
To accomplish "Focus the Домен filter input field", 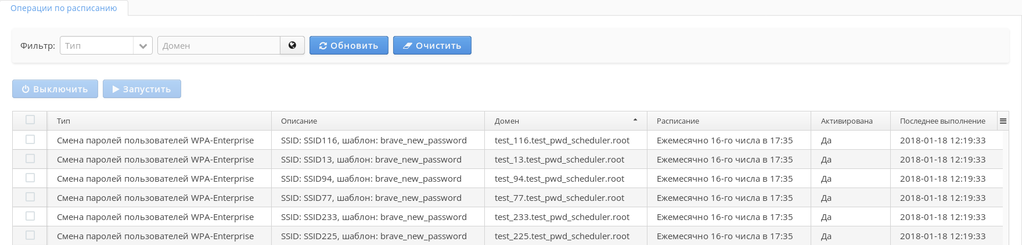I will 219,45.
